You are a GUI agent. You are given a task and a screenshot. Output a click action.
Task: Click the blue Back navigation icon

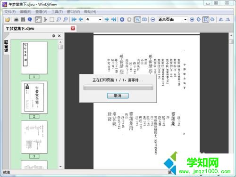coord(122,19)
